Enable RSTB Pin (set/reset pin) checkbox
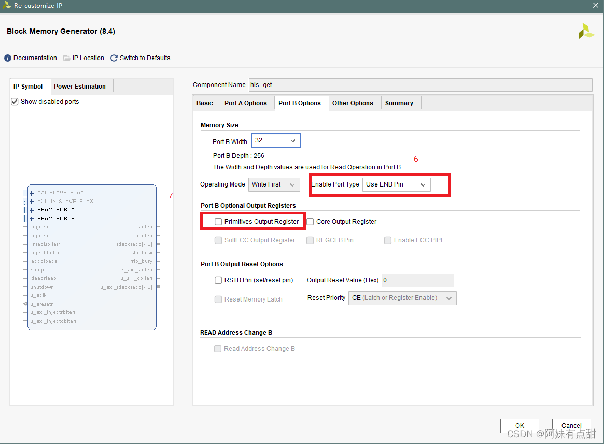The image size is (604, 444). coord(218,280)
